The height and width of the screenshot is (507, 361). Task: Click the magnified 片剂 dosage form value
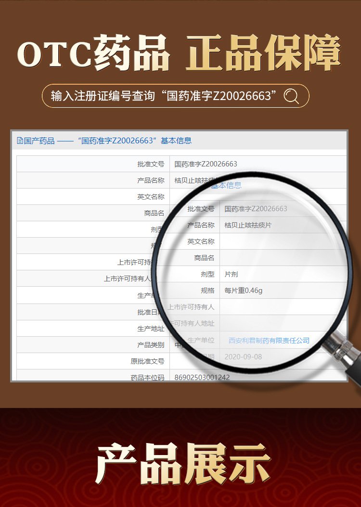pos(232,274)
